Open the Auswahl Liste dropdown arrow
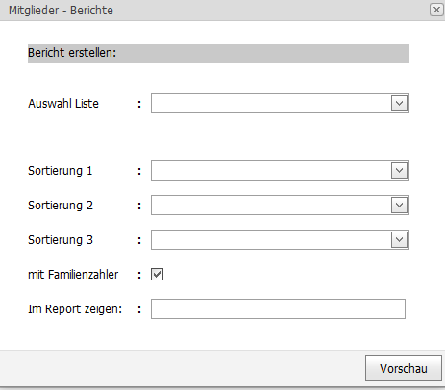This screenshot has width=445, height=390. click(x=399, y=104)
